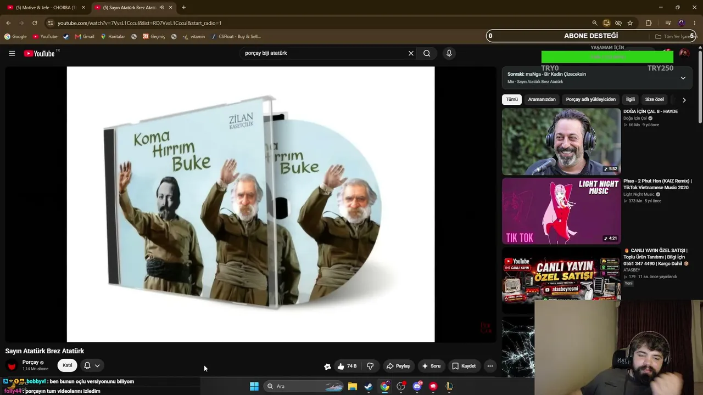703x395 pixels.
Task: Open the remix icon left of like
Action: (327, 366)
